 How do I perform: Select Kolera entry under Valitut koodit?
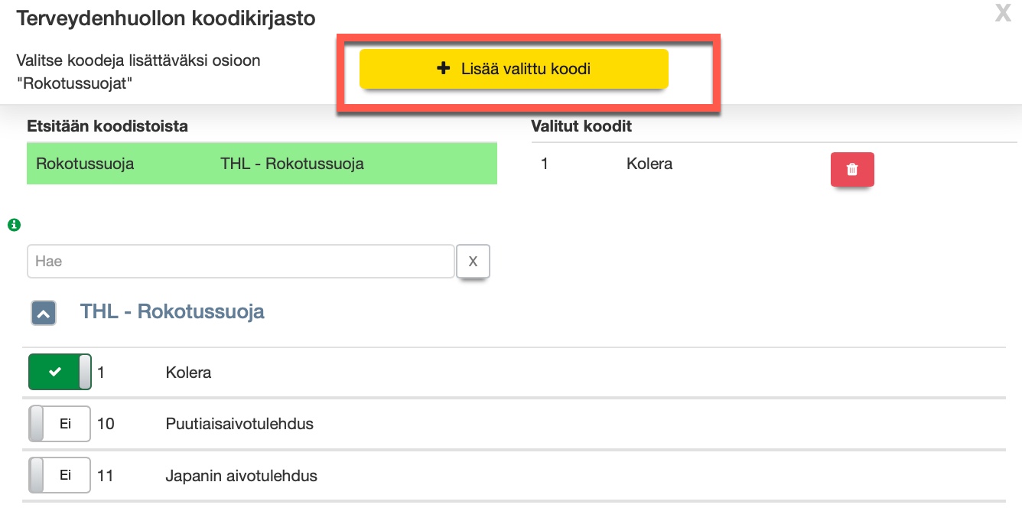pos(649,164)
